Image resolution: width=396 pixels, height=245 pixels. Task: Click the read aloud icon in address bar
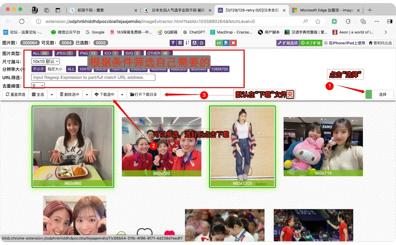(x=305, y=21)
